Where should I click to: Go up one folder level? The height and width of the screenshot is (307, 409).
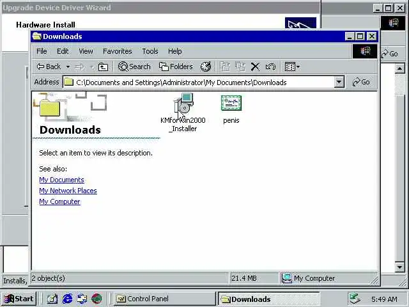[103, 67]
